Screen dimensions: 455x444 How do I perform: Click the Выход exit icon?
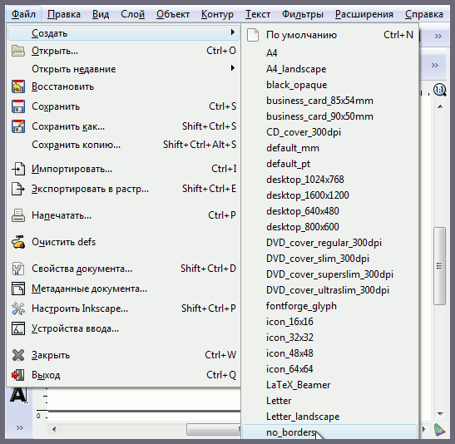point(18,375)
